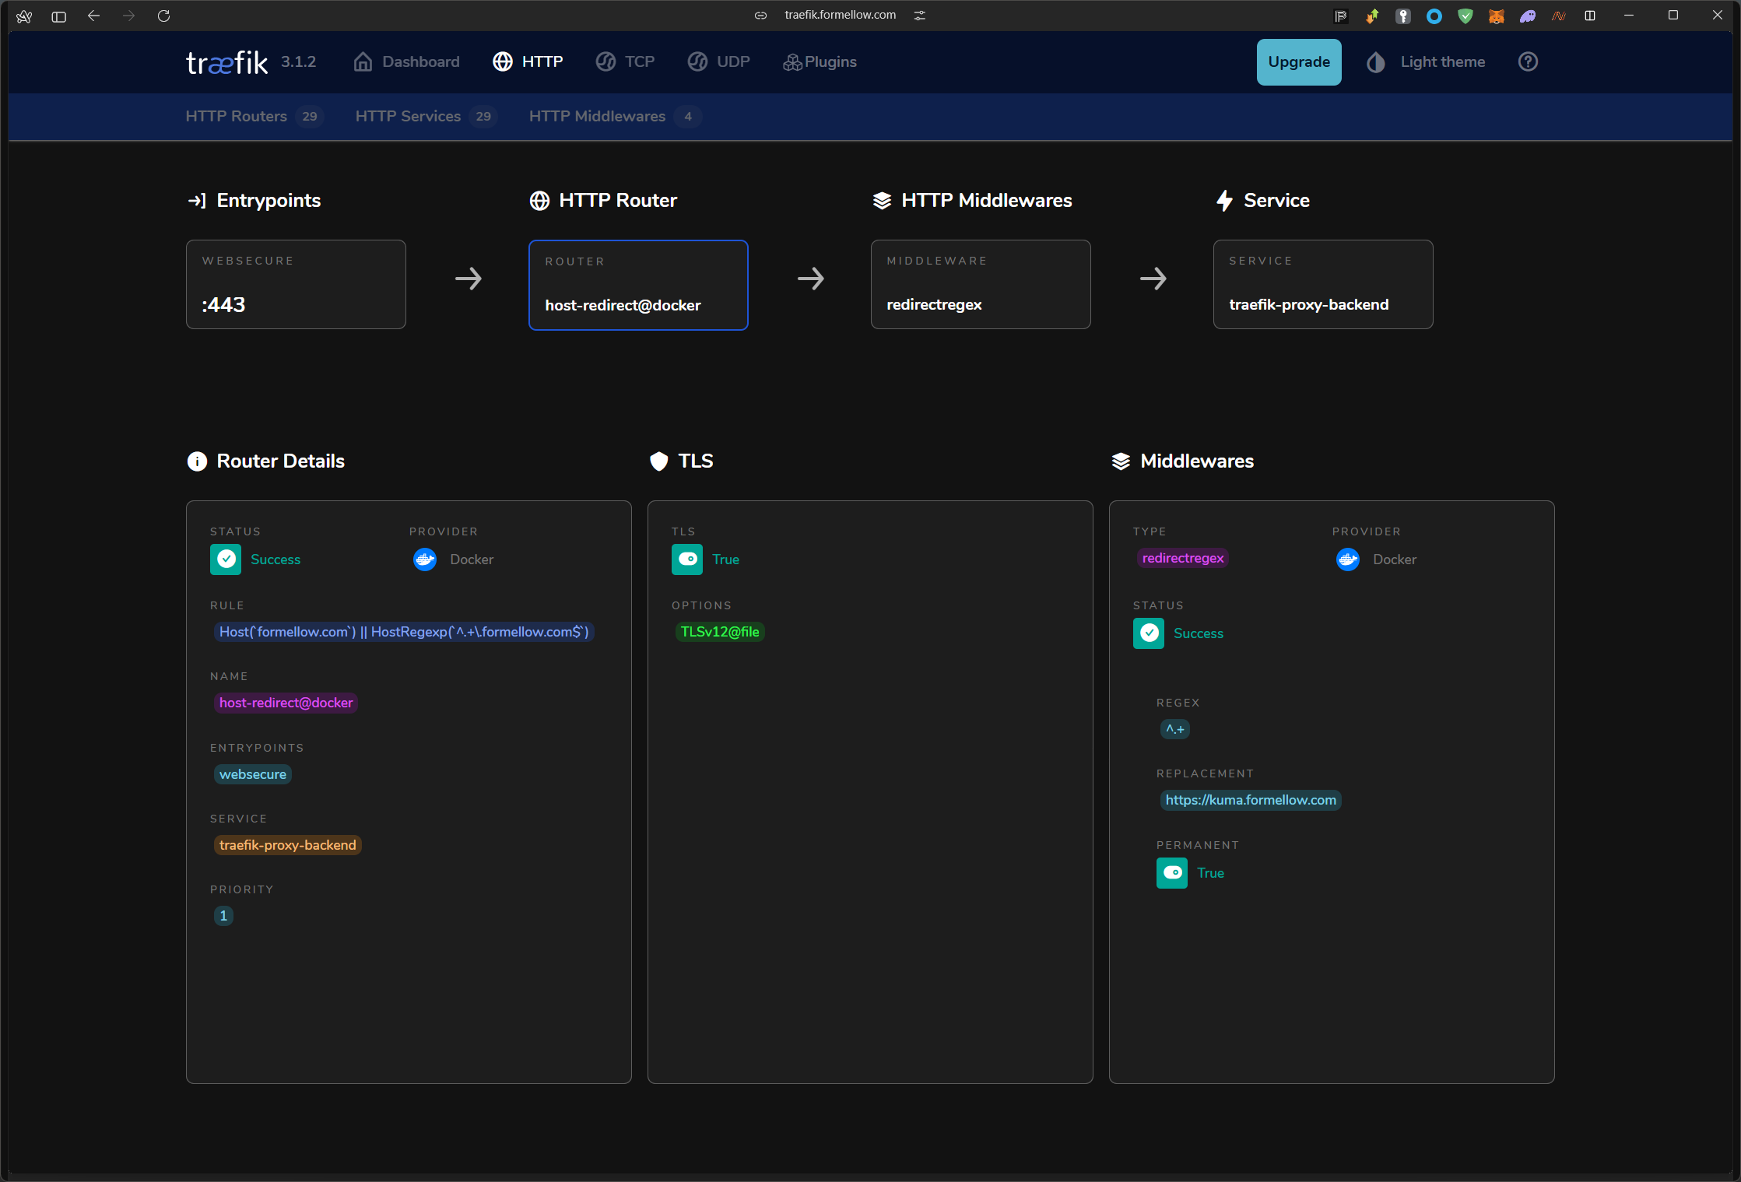Open the MetaMask fox extension icon
The width and height of the screenshot is (1741, 1182).
pyautogui.click(x=1496, y=16)
